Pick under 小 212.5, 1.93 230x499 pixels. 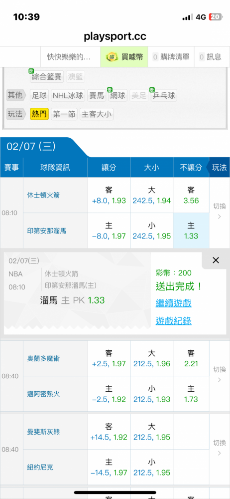(152, 394)
